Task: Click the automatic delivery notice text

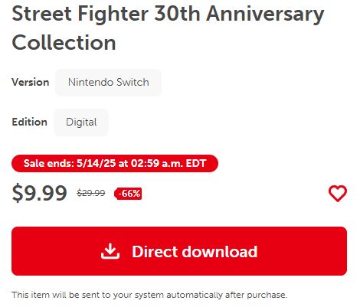Action: [149, 295]
